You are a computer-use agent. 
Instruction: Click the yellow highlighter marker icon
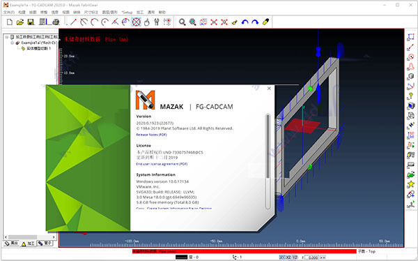tap(265, 22)
